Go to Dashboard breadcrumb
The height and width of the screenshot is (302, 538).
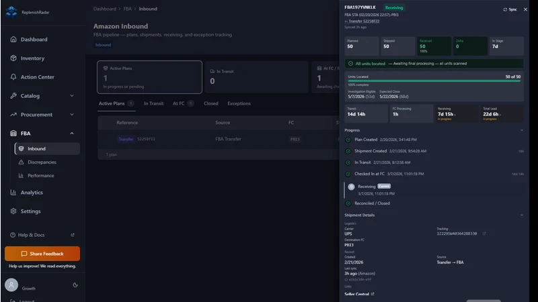point(105,9)
